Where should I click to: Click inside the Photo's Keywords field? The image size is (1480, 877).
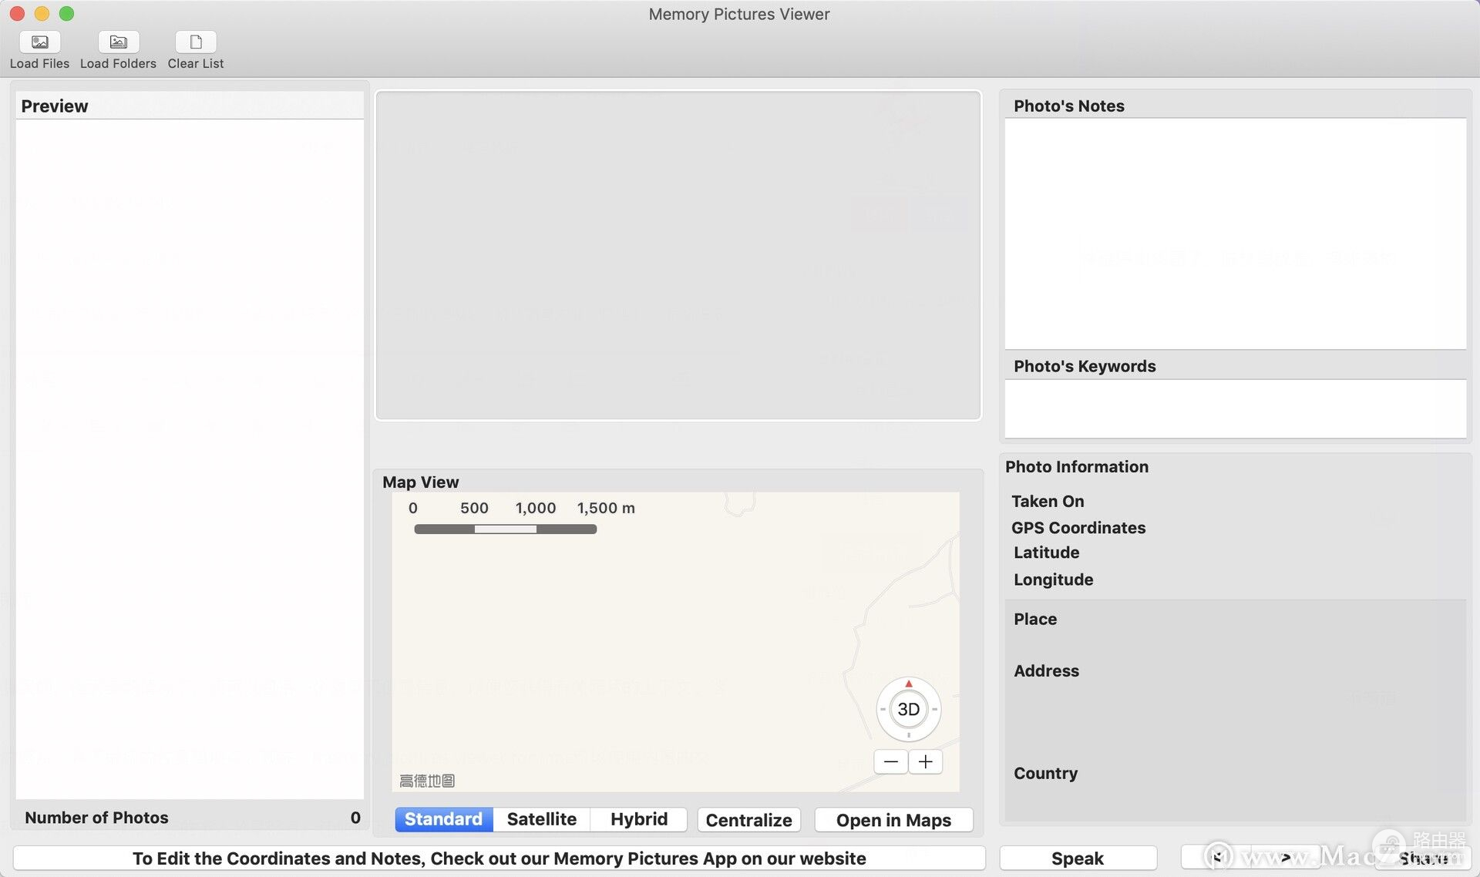(x=1235, y=408)
